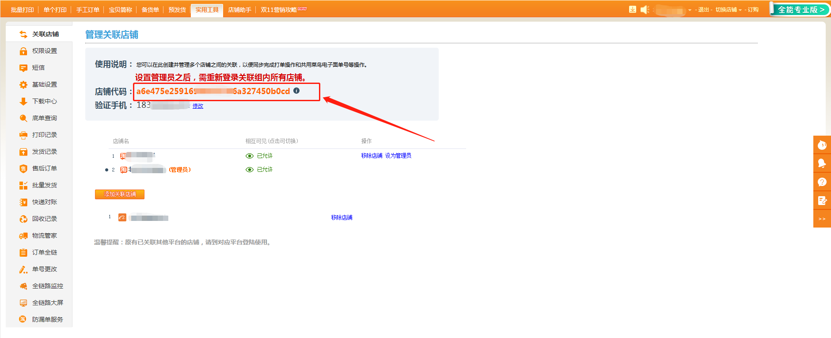Open the question mark help bubble
Image resolution: width=831 pixels, height=338 pixels.
pos(822,182)
